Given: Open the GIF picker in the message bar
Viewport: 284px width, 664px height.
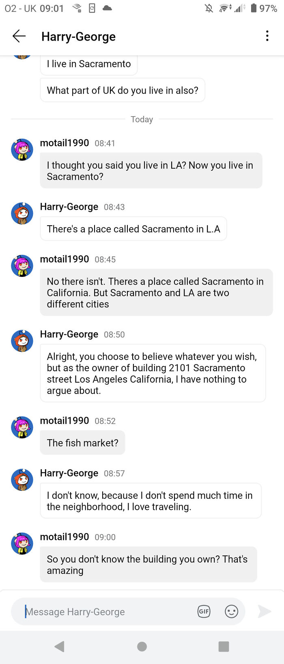Looking at the screenshot, I should (204, 611).
